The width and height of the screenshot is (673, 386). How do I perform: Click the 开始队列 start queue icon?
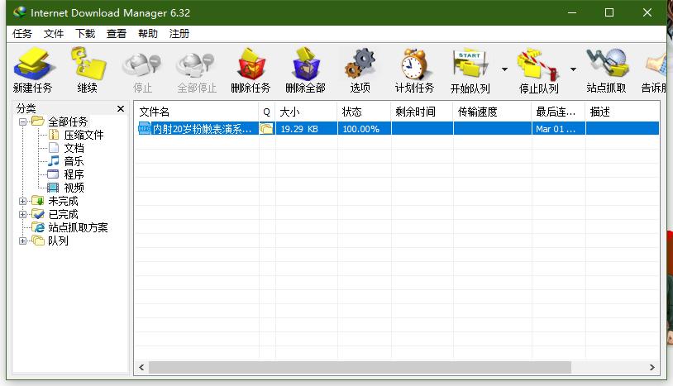[x=470, y=64]
